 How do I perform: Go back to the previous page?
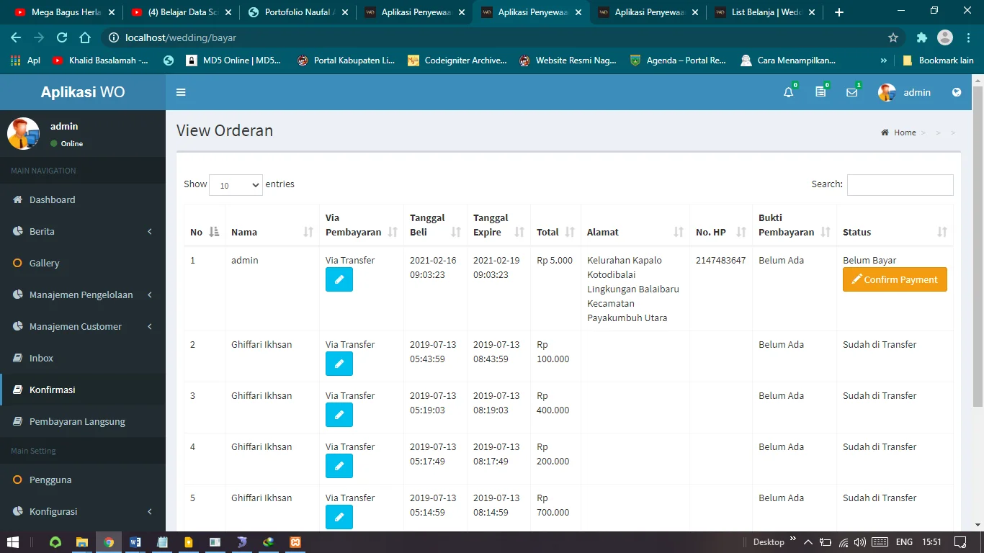(16, 37)
